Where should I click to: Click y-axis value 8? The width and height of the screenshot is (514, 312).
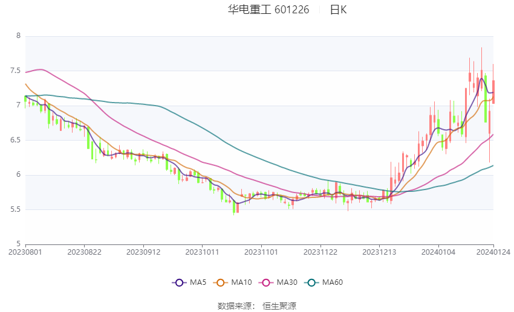[x=19, y=36]
